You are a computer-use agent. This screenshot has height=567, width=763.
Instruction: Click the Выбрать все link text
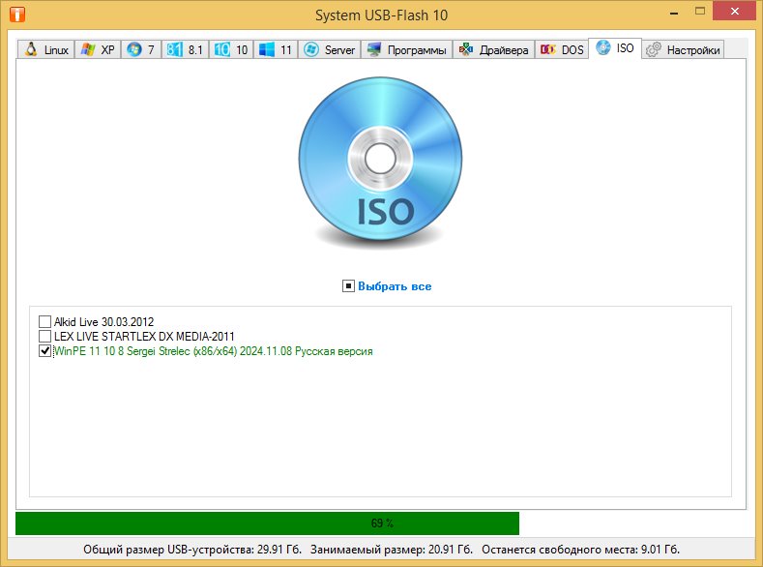395,286
